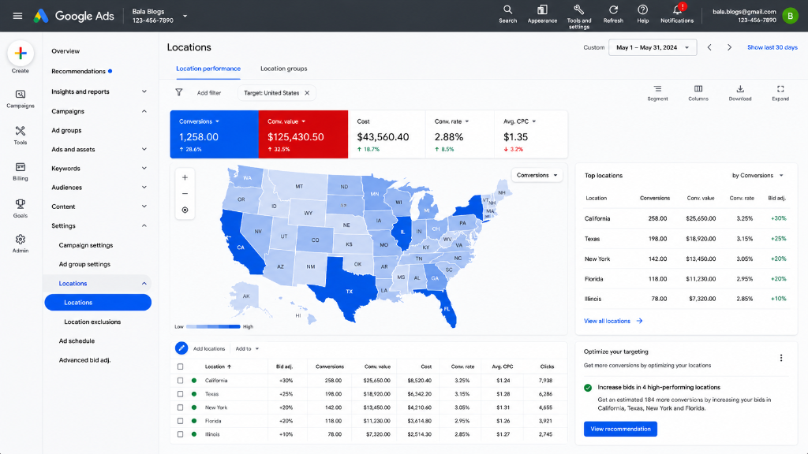Screen dimensions: 808x454
Task: Open the Bala Blogs account dropdown
Action: [x=185, y=16]
